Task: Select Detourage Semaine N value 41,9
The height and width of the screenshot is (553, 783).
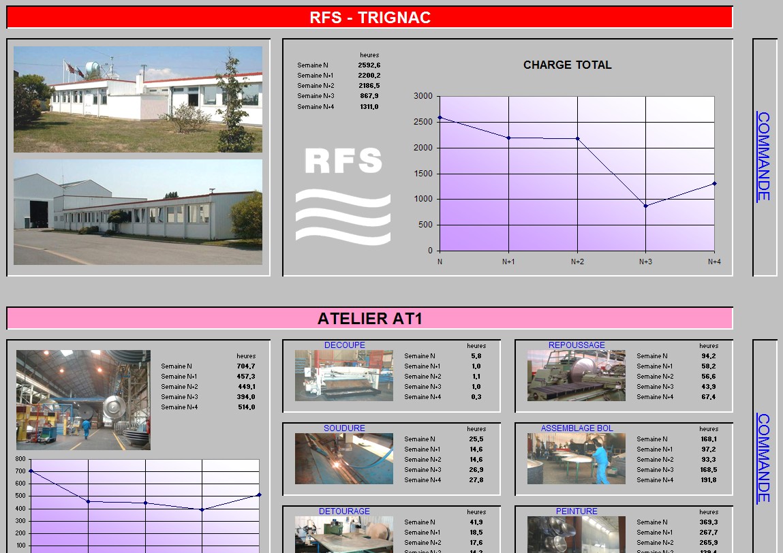Action: (476, 522)
